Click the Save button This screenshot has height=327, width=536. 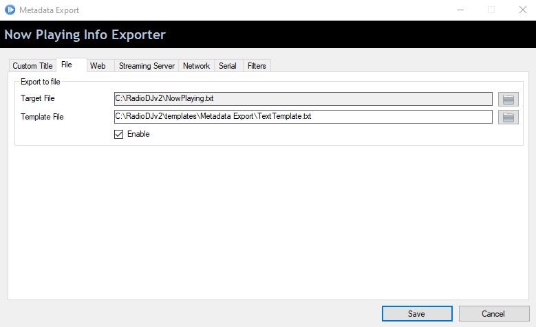417,313
